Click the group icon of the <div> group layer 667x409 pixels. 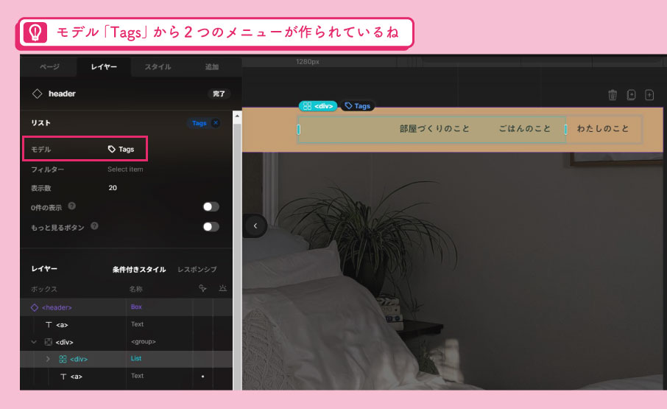[x=49, y=342]
